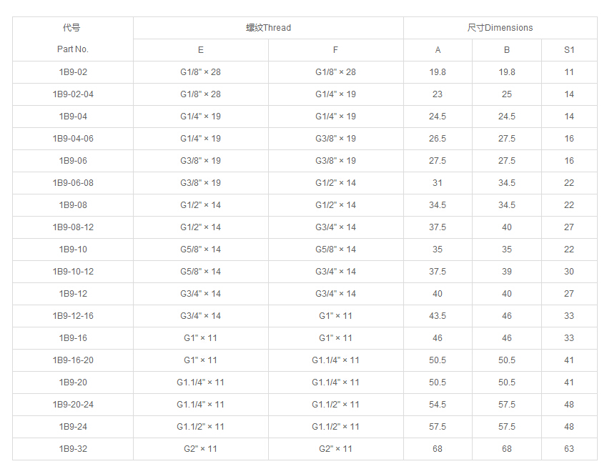Click part number 1B9-16-20
Image resolution: width=612 pixels, height=474 pixels.
pyautogui.click(x=73, y=360)
